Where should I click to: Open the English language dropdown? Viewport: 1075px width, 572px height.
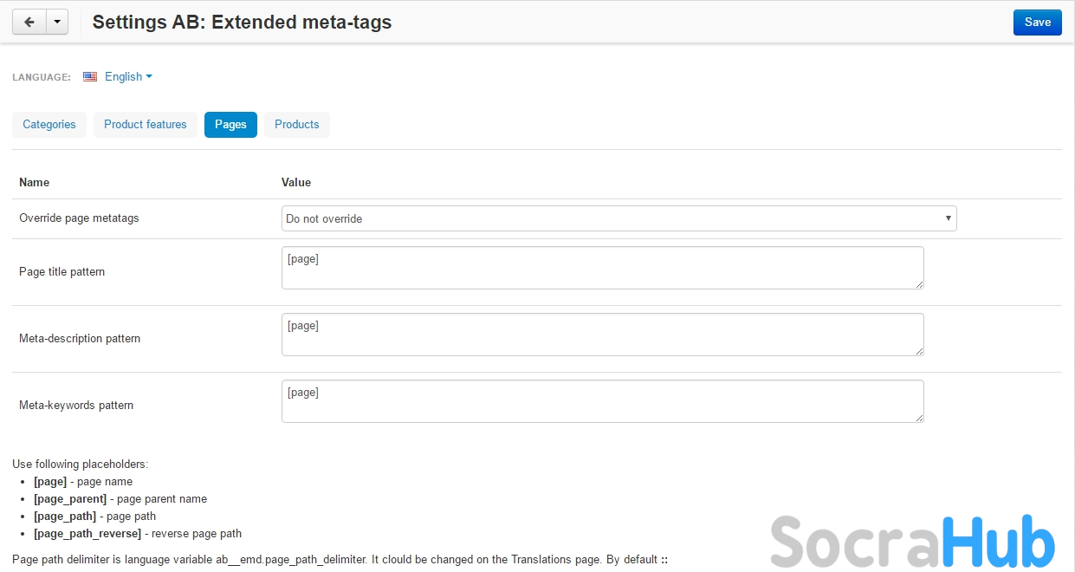click(x=128, y=76)
